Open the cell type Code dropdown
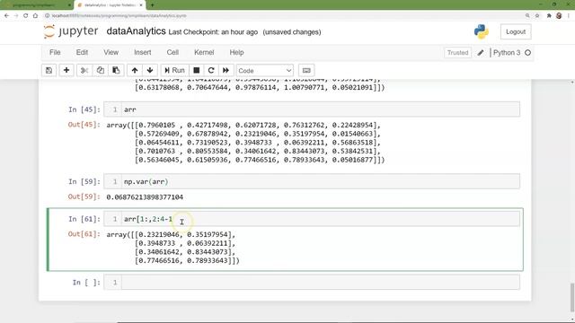The image size is (575, 323). pyautogui.click(x=264, y=70)
